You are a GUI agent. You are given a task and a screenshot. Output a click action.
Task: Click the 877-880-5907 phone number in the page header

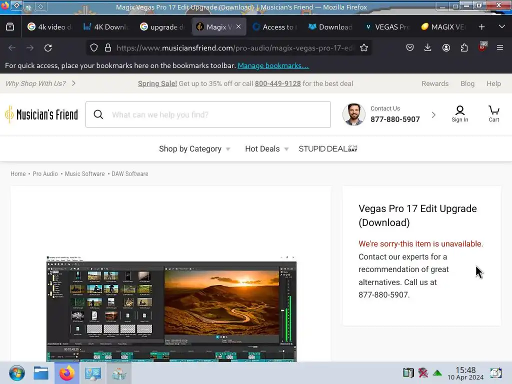point(395,119)
